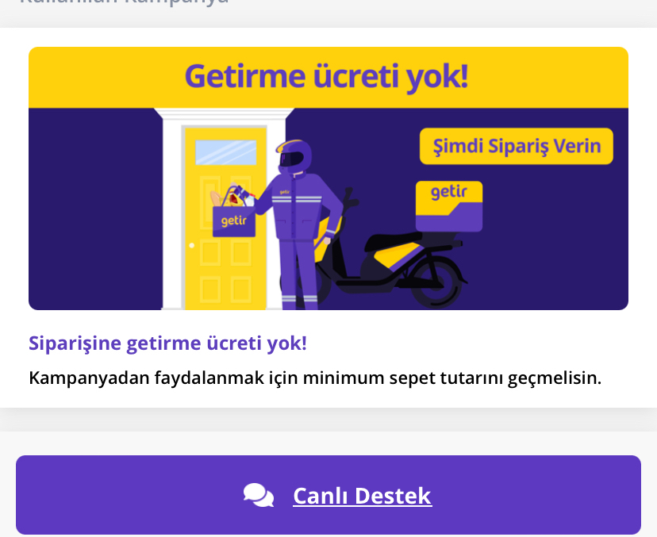Select the courier helmet illustration
Viewport: 657px width, 537px height.
[x=294, y=155]
